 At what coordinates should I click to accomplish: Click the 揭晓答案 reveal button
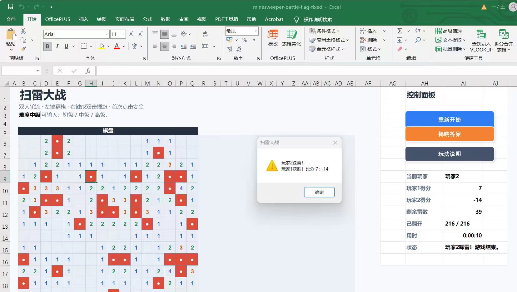pos(450,134)
